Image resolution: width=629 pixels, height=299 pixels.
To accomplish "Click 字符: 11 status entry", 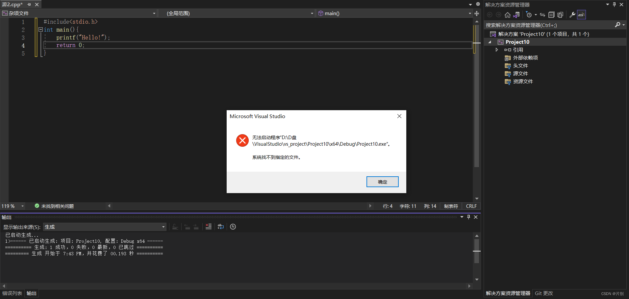I will [408, 206].
